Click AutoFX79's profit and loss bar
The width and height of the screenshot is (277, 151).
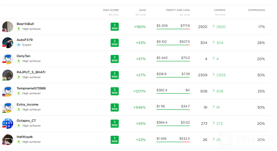point(173,45)
